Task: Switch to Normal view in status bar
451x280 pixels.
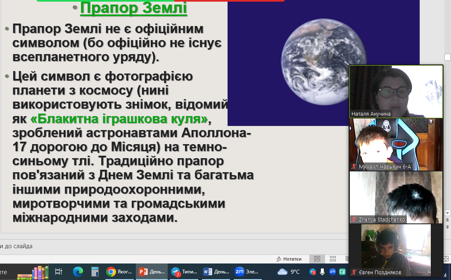Action: [317, 259]
